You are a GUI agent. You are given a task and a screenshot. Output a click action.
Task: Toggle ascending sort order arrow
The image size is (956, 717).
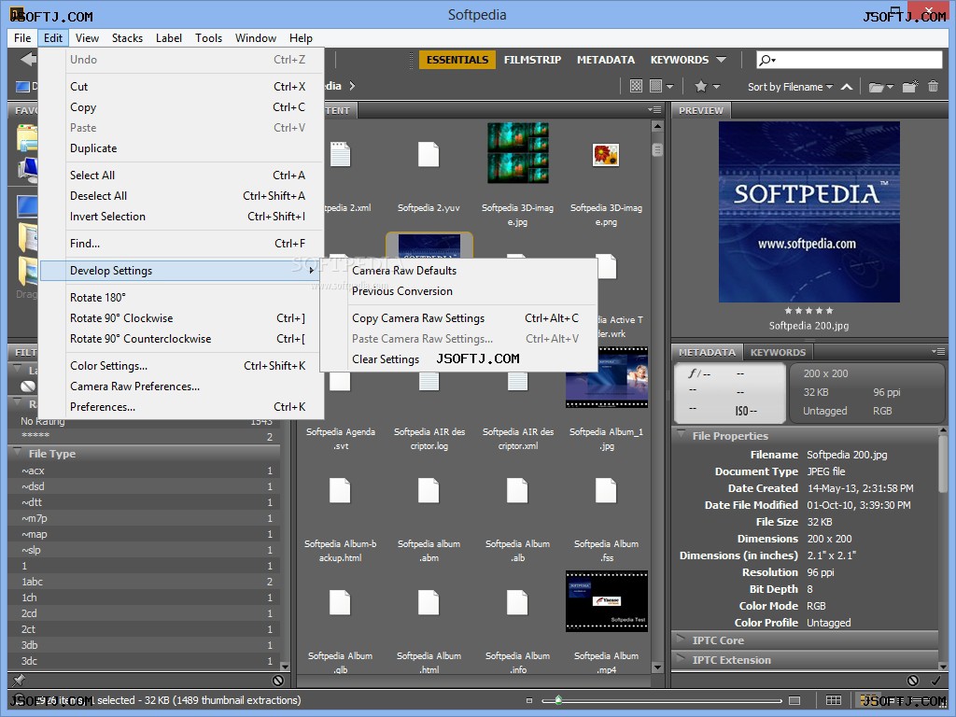(846, 87)
